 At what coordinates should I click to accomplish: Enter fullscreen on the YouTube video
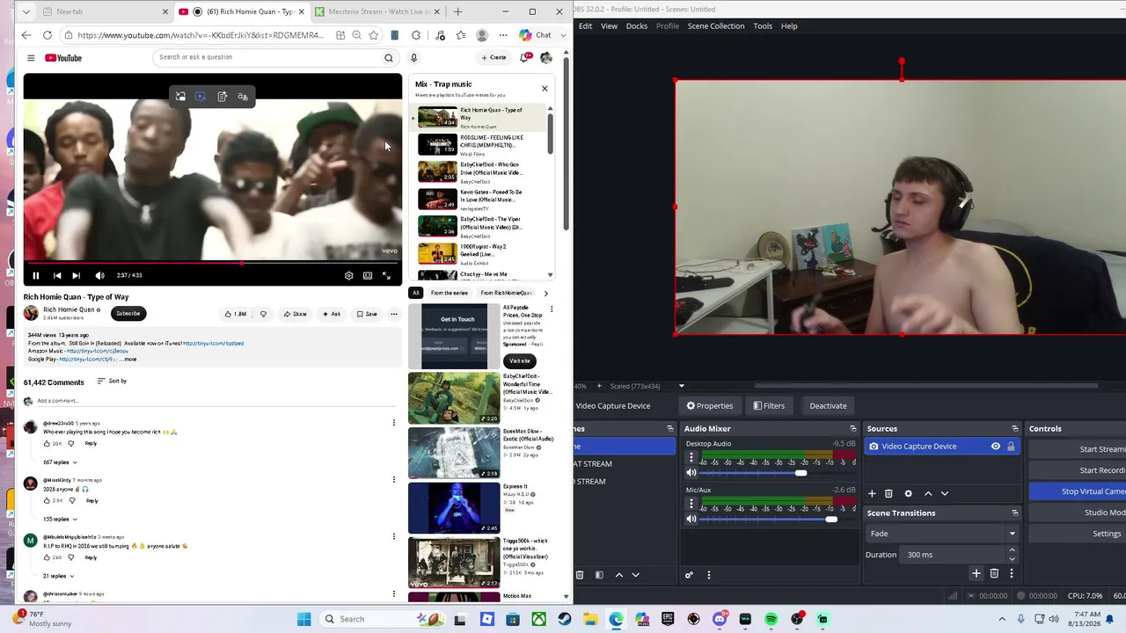(386, 275)
